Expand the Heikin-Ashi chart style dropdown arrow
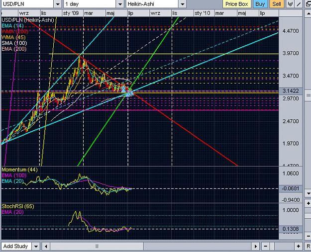The image size is (311, 252). (x=182, y=4)
